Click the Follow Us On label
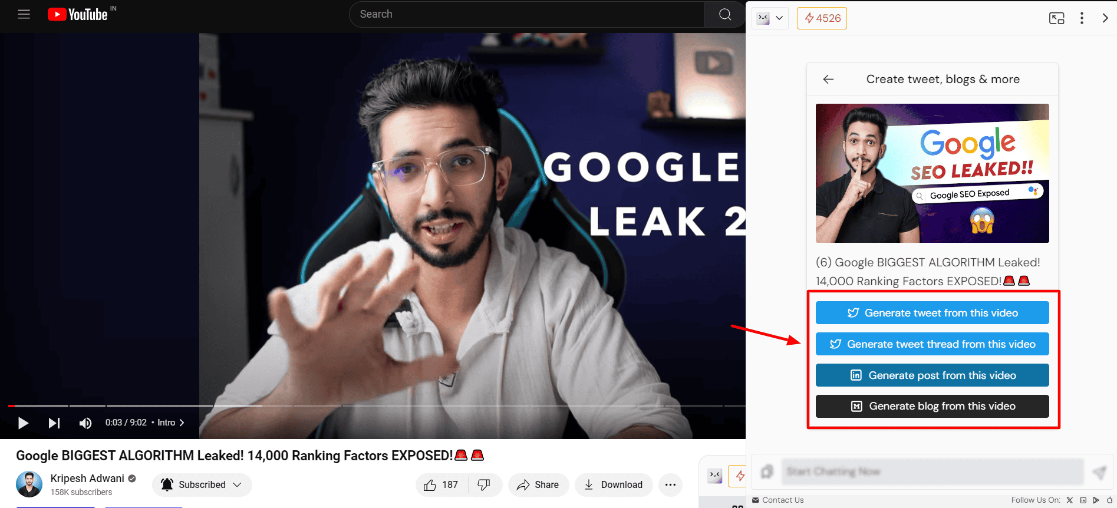This screenshot has width=1117, height=508. (1036, 500)
